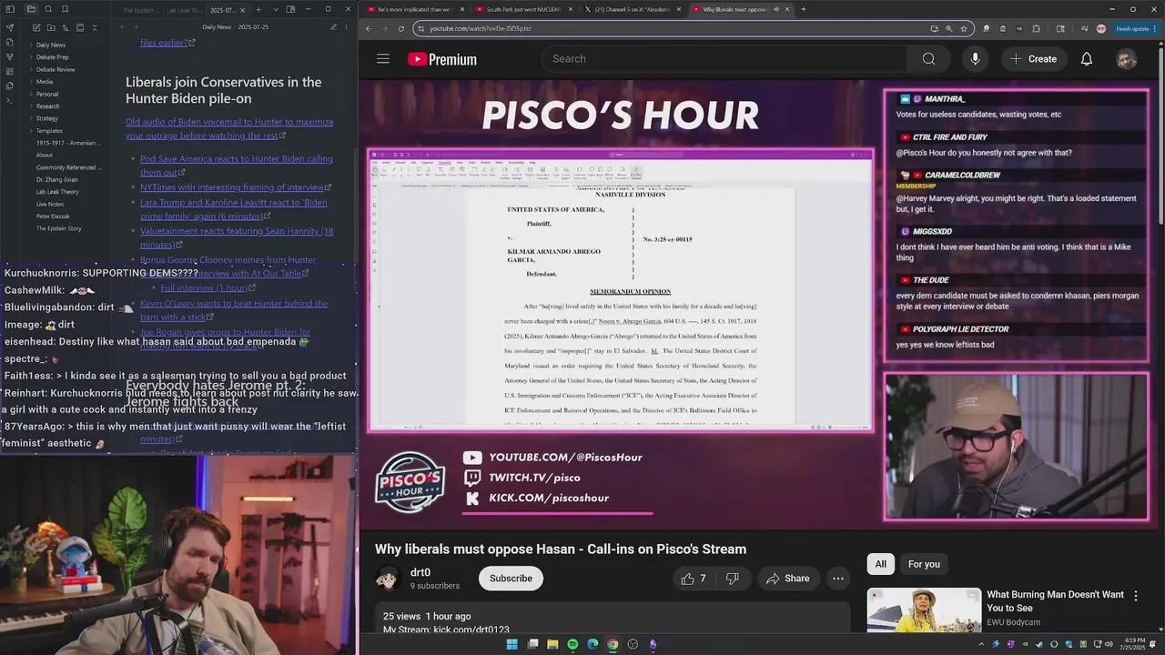Switch to South Park browser tab

[x=523, y=9]
